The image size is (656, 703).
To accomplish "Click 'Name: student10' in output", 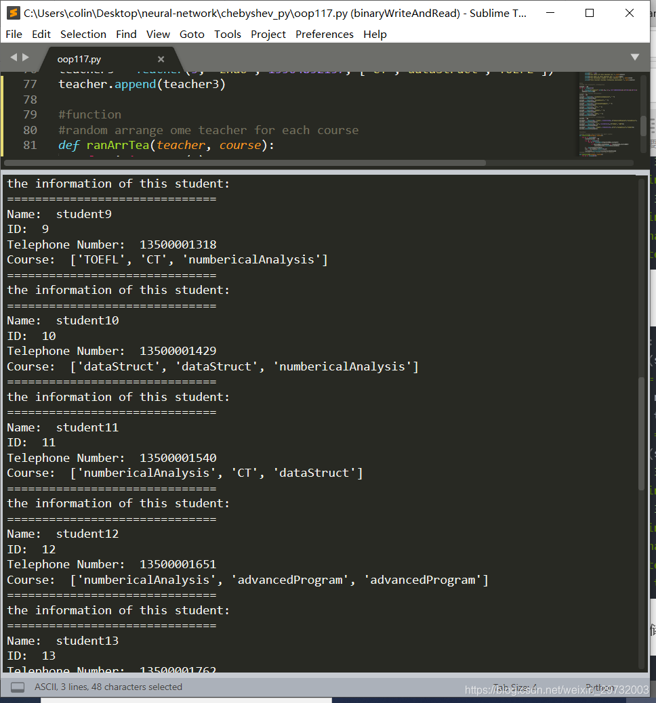I will (63, 320).
